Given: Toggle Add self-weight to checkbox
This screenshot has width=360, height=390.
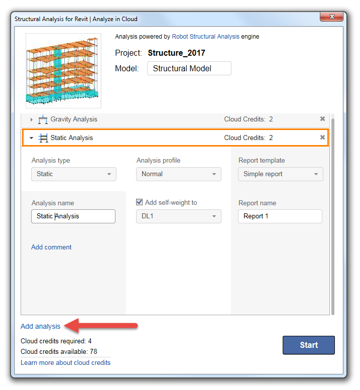Looking at the screenshot, I should (x=139, y=202).
